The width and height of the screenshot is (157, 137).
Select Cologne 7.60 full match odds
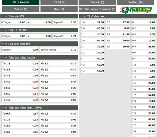point(14,22)
